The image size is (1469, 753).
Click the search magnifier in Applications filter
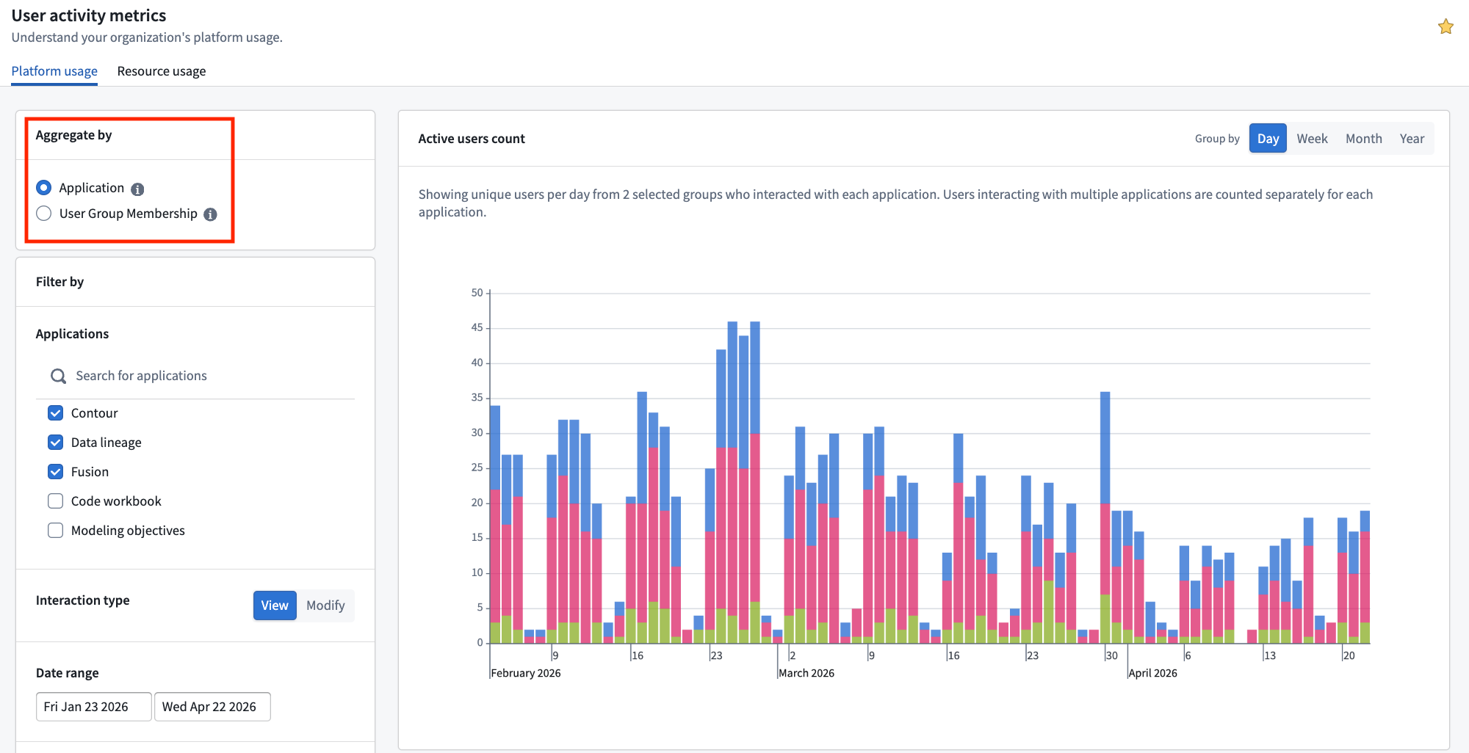tap(57, 376)
